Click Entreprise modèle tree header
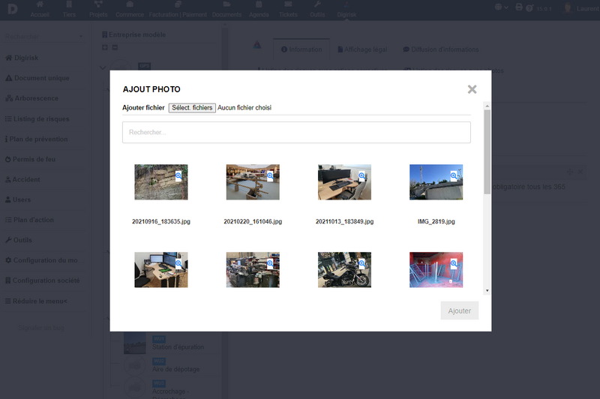Screen dimensions: 600x399 point(134,34)
